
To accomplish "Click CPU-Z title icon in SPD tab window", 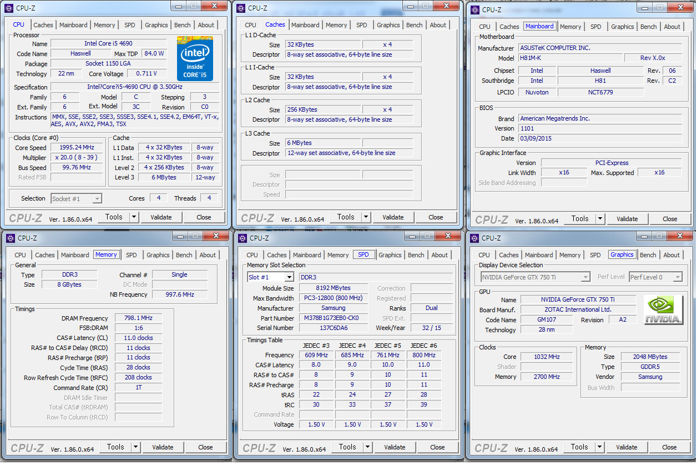I will 243,238.
